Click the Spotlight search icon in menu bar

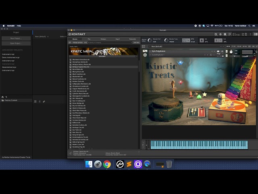point(249,26)
